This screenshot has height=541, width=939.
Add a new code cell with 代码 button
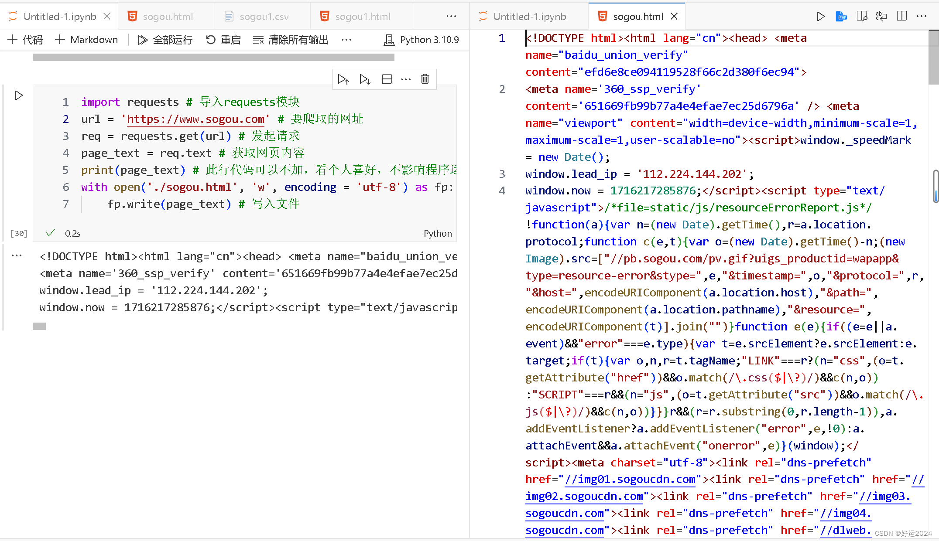point(26,40)
